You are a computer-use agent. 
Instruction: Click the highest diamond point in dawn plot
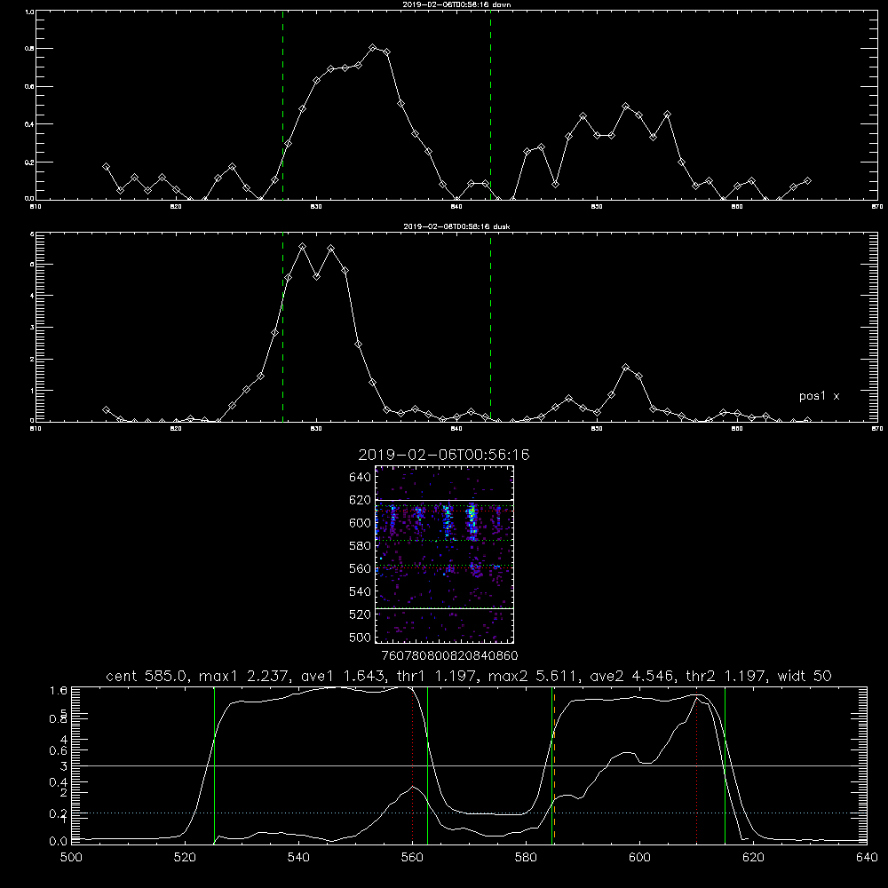point(373,48)
